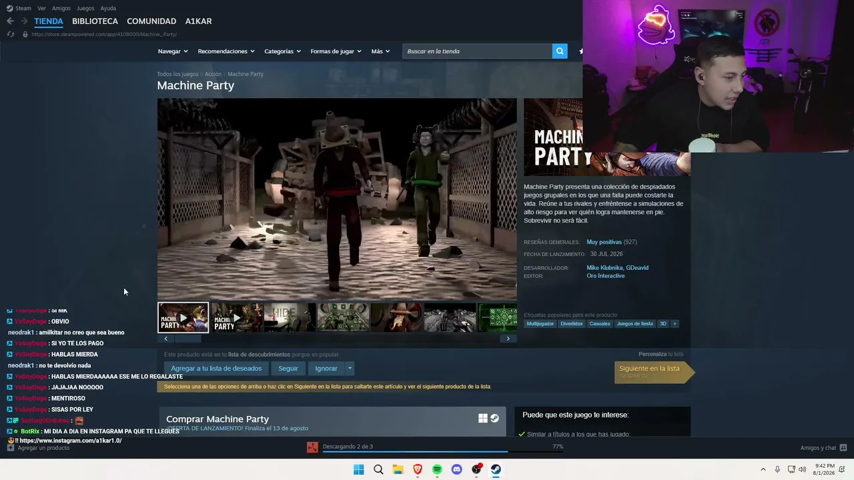The height and width of the screenshot is (480, 854).
Task: Click the Multijugador tag
Action: 540,324
